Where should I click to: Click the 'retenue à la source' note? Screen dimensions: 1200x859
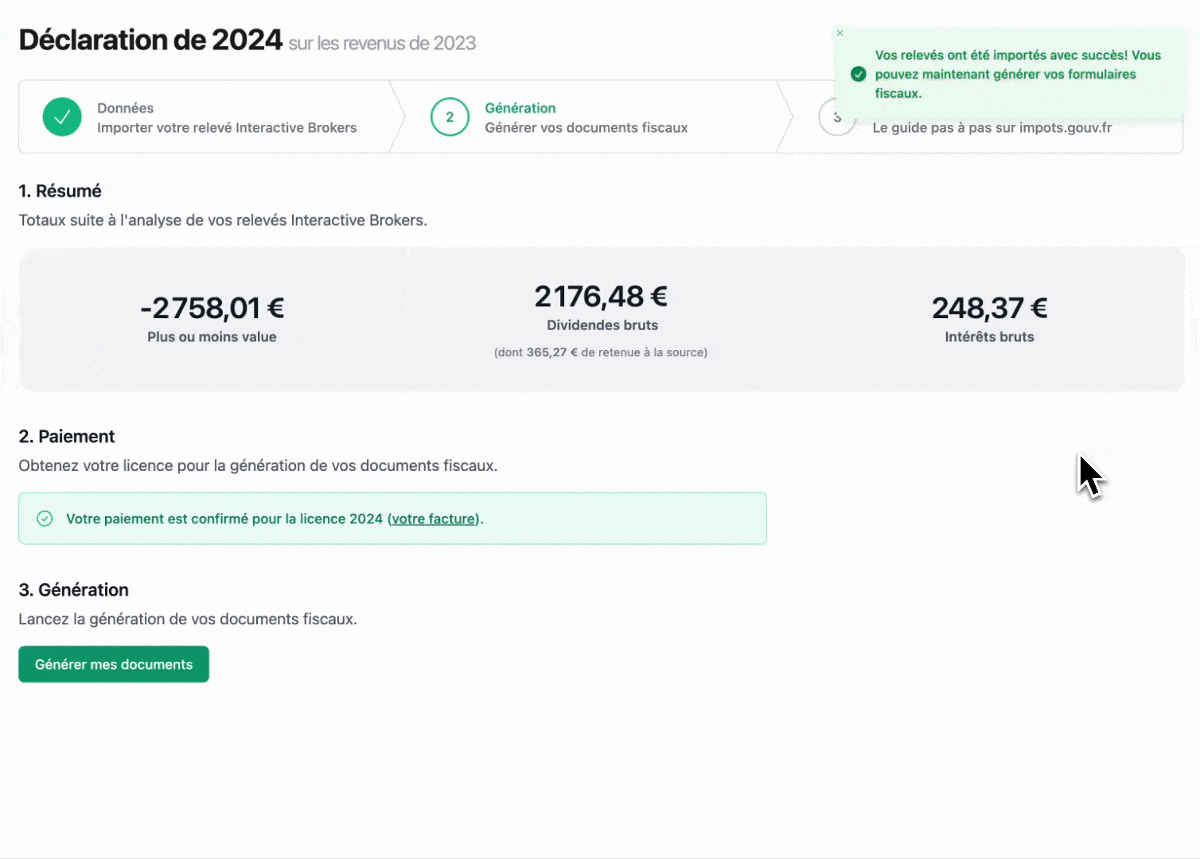[x=601, y=352]
